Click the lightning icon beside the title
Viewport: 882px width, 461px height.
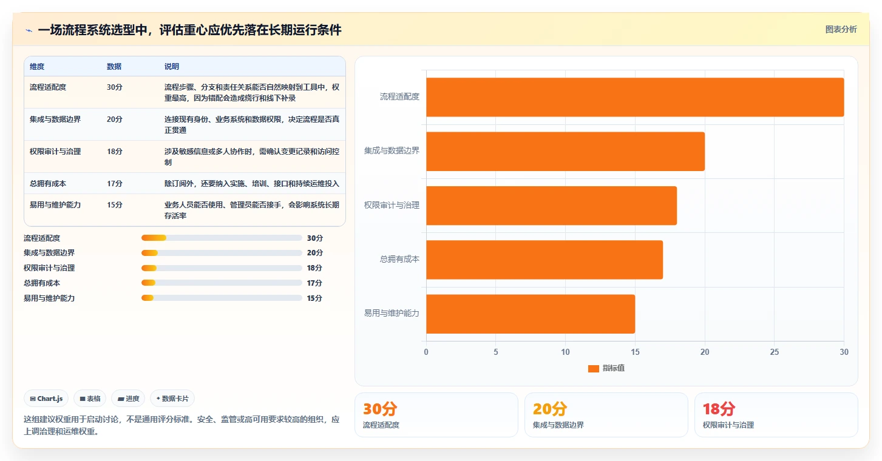(29, 30)
